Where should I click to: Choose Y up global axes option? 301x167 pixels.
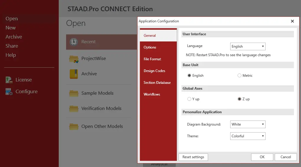(189, 99)
